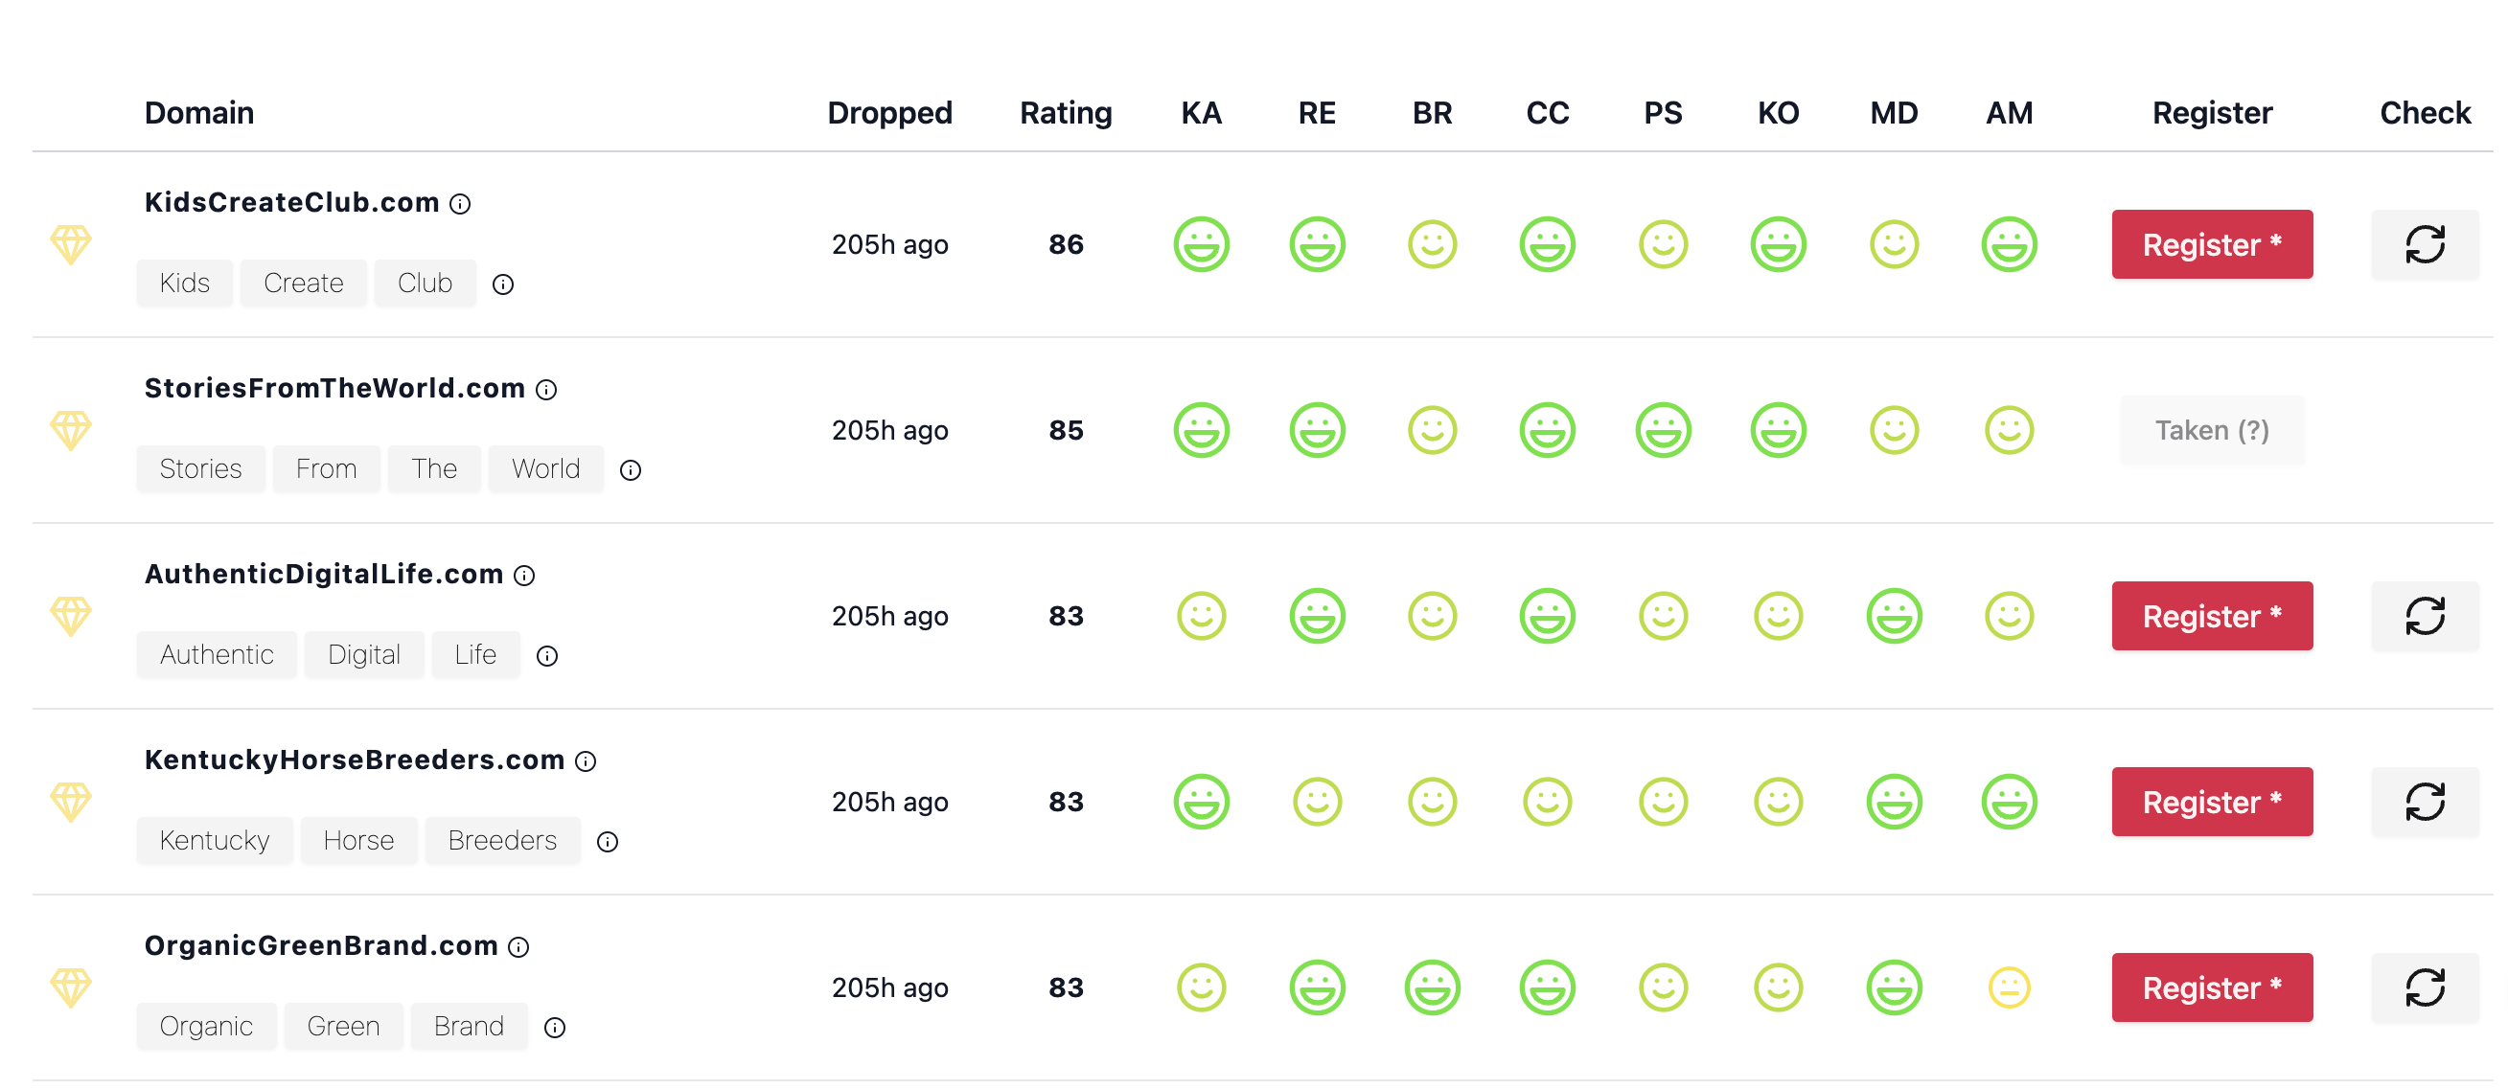
Task: Sort by the Dropped column header
Action: click(x=889, y=113)
